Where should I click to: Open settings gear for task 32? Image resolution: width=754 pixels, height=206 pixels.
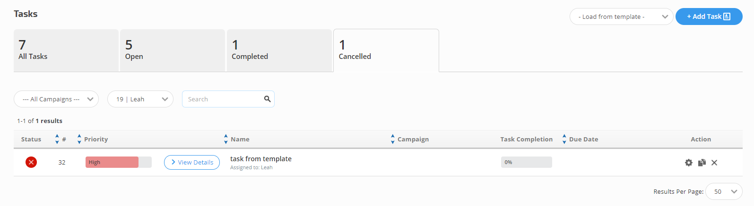tap(689, 163)
